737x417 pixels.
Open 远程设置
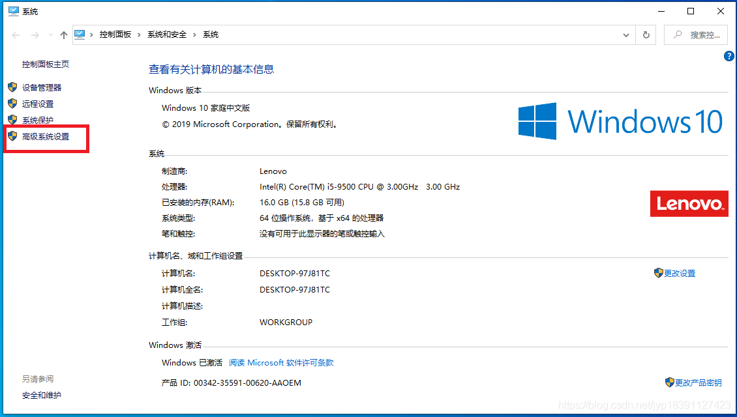(38, 104)
